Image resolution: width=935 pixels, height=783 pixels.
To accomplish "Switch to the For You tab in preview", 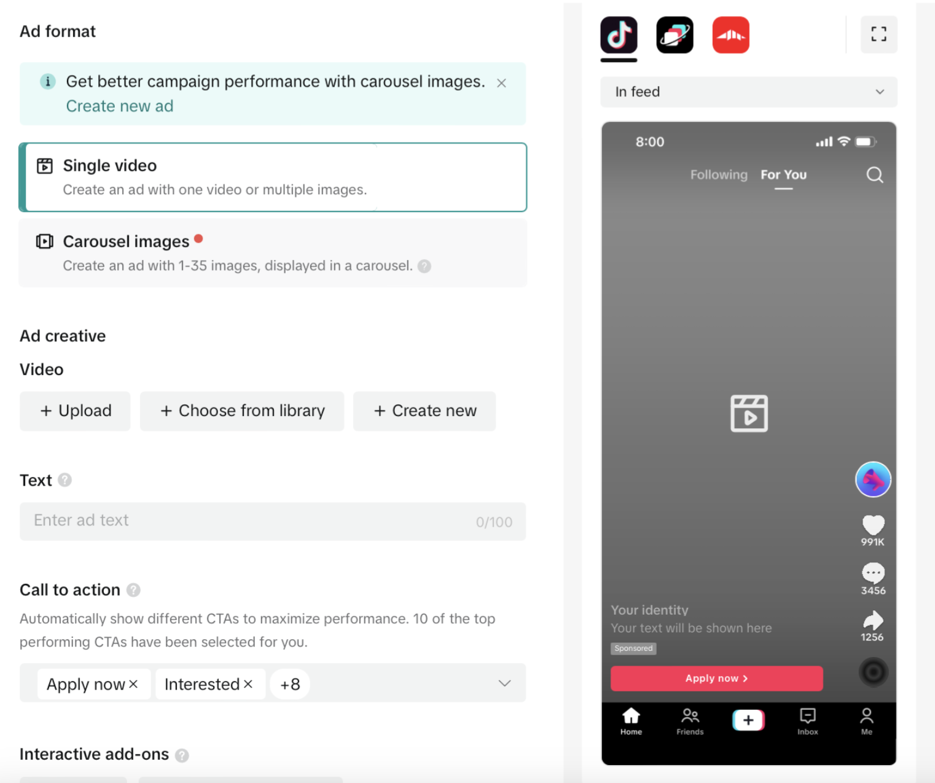I will [783, 175].
